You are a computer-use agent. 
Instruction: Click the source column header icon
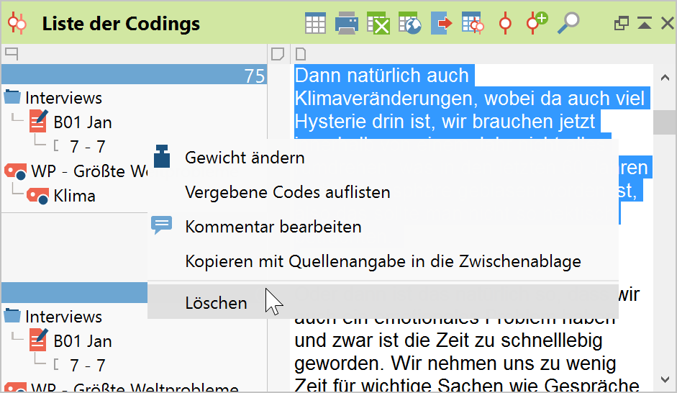pos(12,54)
